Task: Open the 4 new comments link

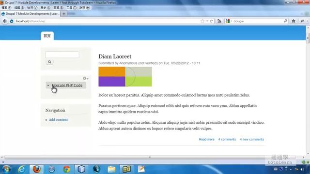Action: tap(252, 139)
